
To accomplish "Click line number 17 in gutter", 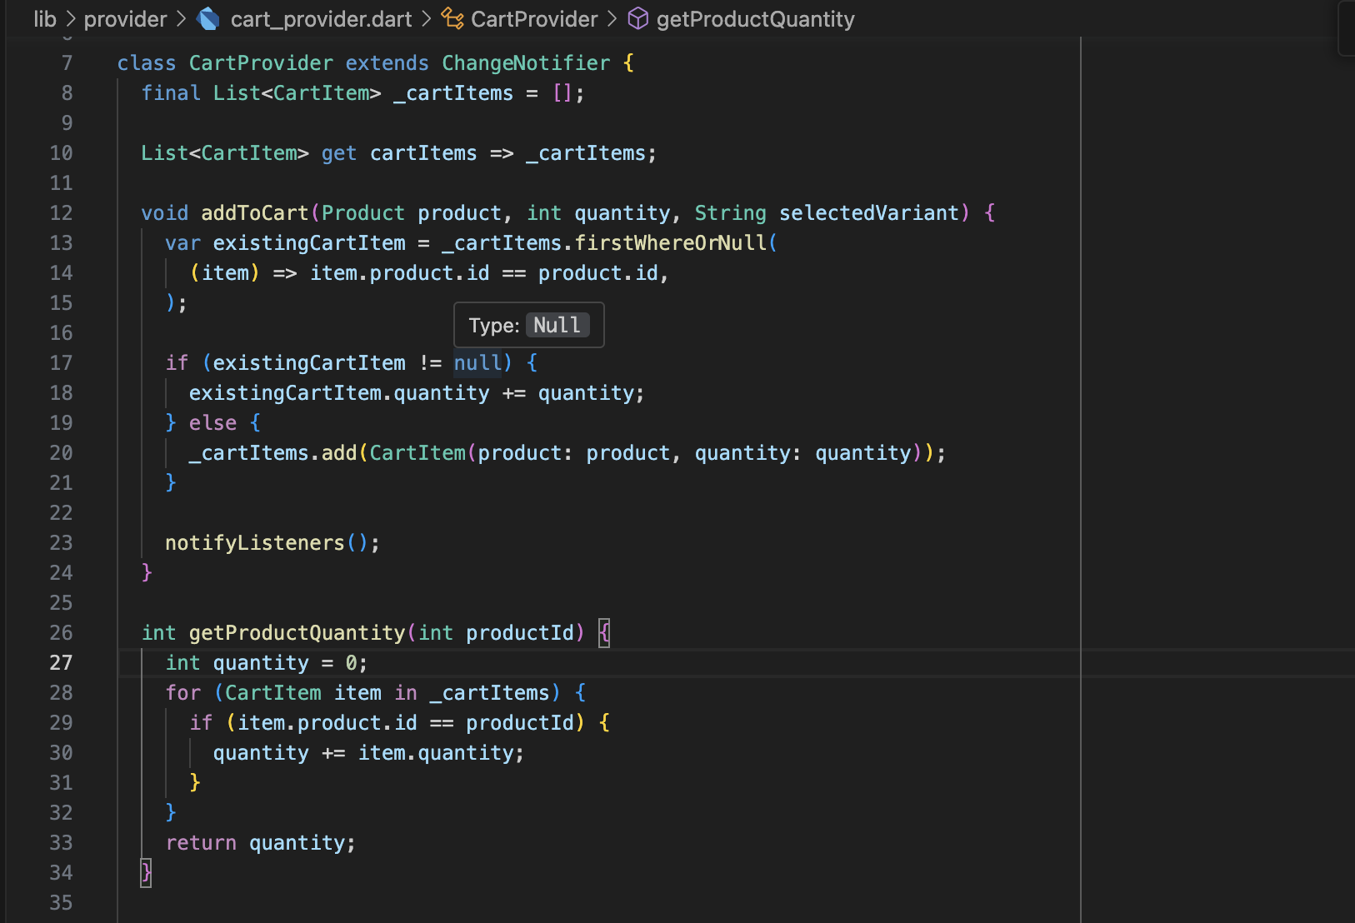I will pyautogui.click(x=61, y=363).
